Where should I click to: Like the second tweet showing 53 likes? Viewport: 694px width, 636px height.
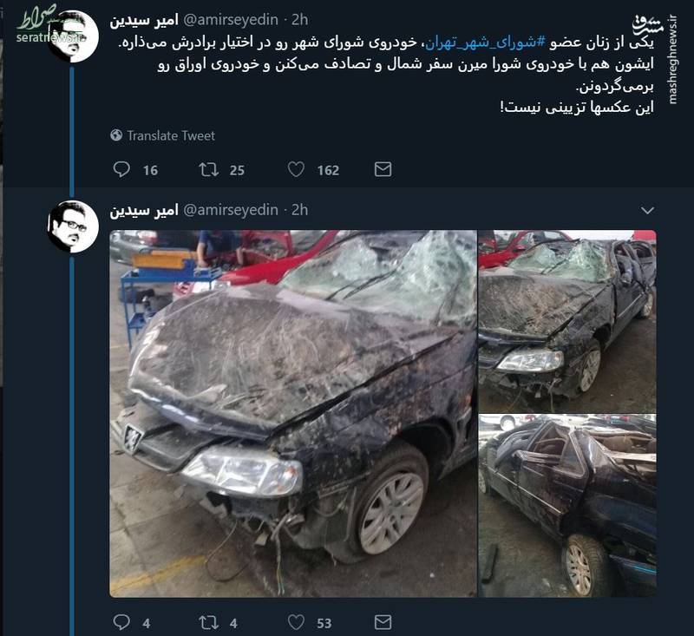296,622
